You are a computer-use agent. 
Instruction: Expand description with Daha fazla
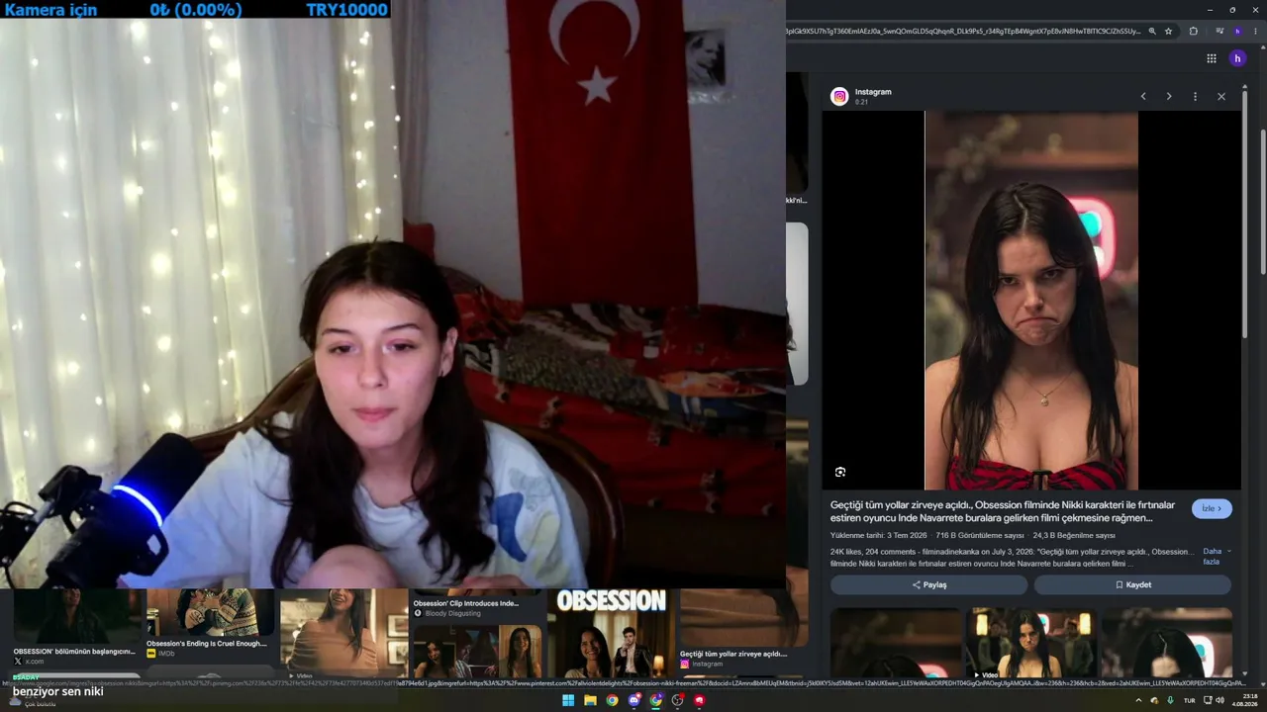tap(1217, 557)
